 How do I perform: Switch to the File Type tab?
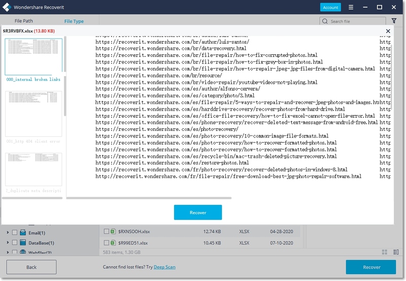click(x=74, y=21)
